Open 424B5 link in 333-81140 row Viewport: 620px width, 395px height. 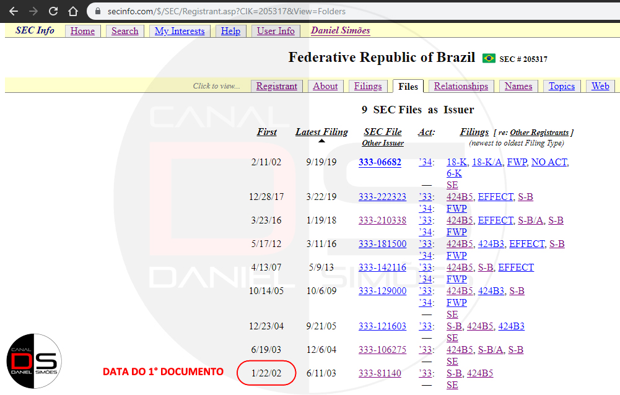(480, 373)
